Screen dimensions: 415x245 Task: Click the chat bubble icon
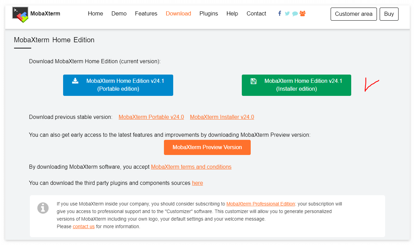pos(295,14)
